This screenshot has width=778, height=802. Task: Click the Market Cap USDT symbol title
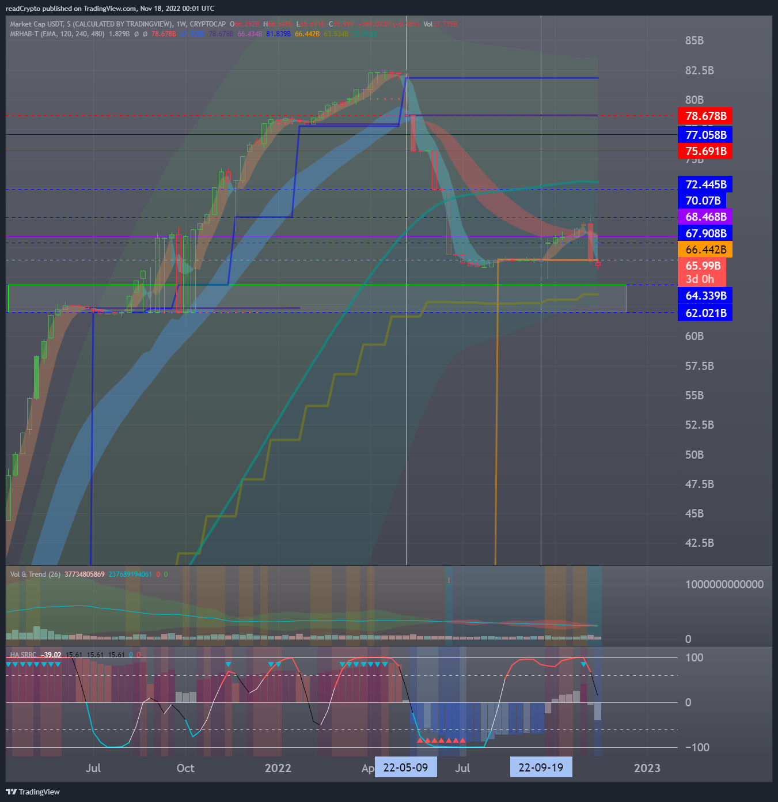[x=37, y=24]
